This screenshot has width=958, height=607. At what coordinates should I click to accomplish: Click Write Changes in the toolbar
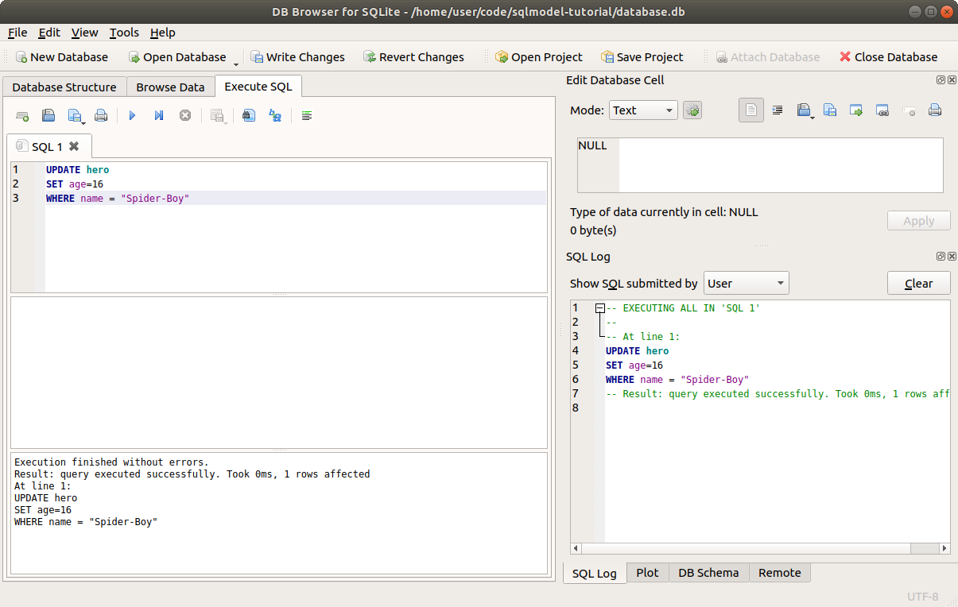point(297,57)
